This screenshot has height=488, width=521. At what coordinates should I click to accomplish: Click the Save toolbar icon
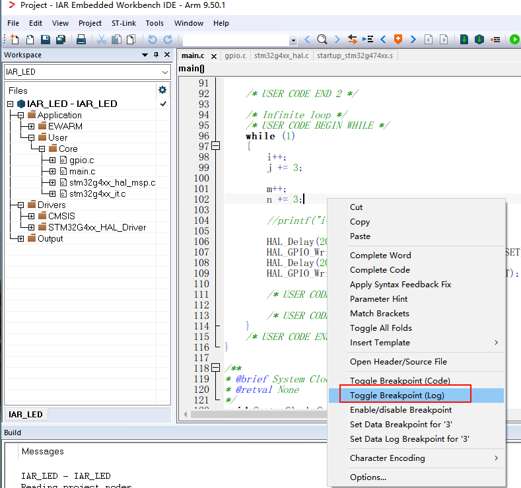(45, 40)
